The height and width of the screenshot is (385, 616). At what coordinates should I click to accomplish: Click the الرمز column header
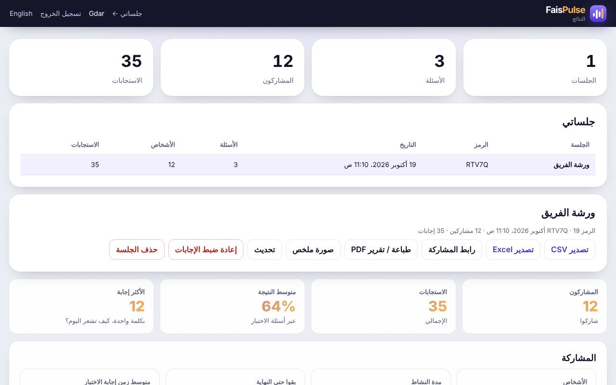[x=481, y=144]
